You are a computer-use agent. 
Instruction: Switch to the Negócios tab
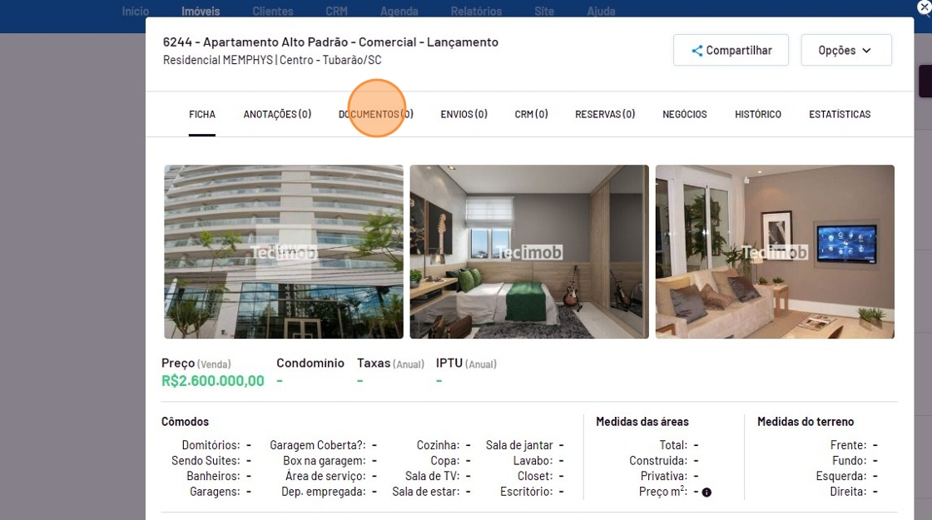pos(684,114)
